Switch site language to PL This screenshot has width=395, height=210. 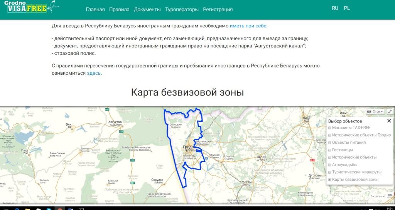coord(347,8)
